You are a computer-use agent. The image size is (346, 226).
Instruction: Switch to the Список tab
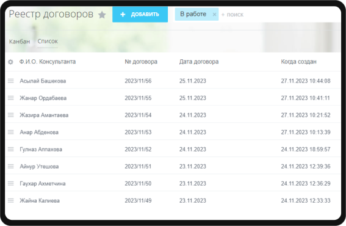coord(48,42)
